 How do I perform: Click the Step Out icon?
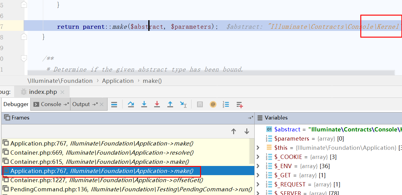tap(170, 105)
